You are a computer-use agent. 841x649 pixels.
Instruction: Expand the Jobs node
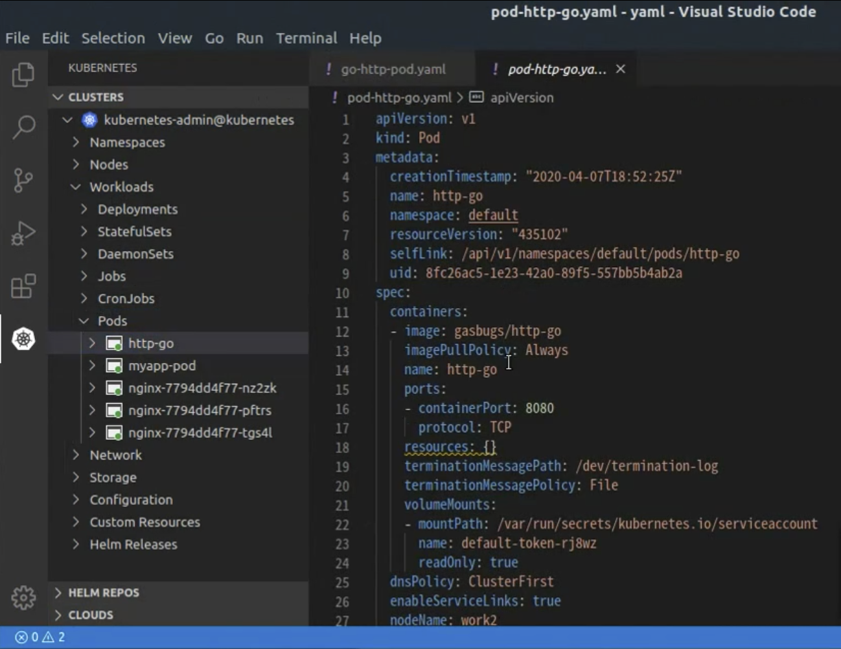click(84, 276)
